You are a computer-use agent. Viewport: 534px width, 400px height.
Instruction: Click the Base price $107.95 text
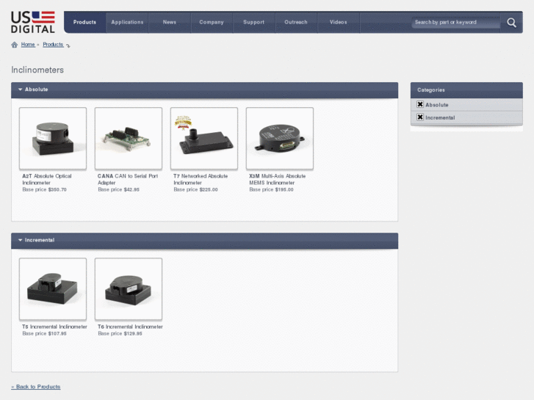44,334
